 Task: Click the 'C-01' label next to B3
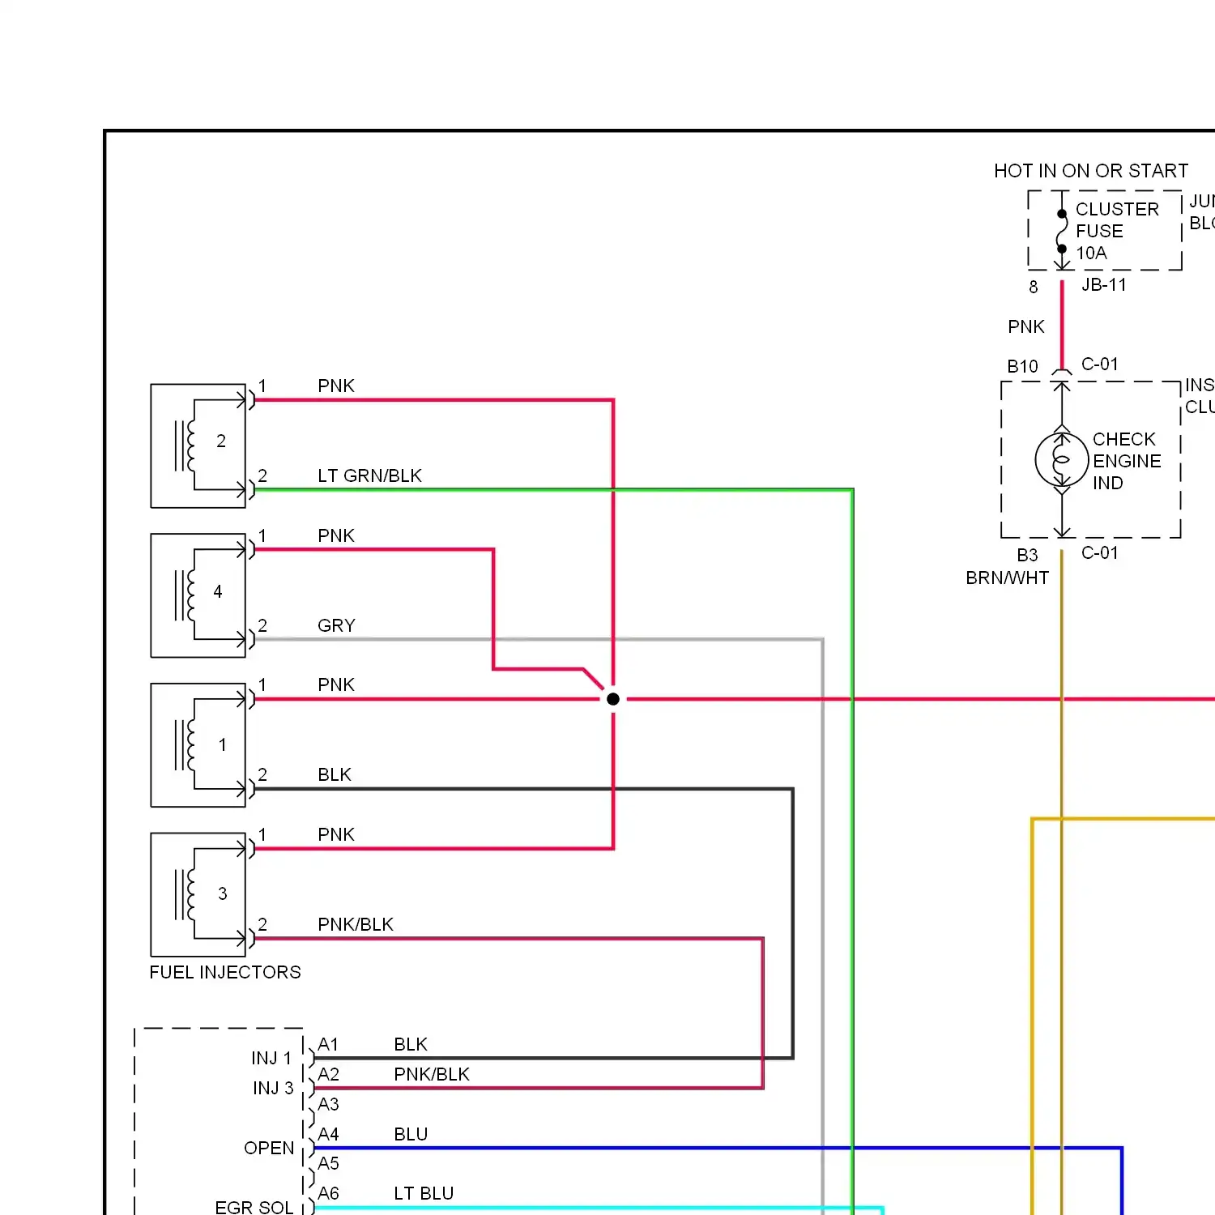1100,552
